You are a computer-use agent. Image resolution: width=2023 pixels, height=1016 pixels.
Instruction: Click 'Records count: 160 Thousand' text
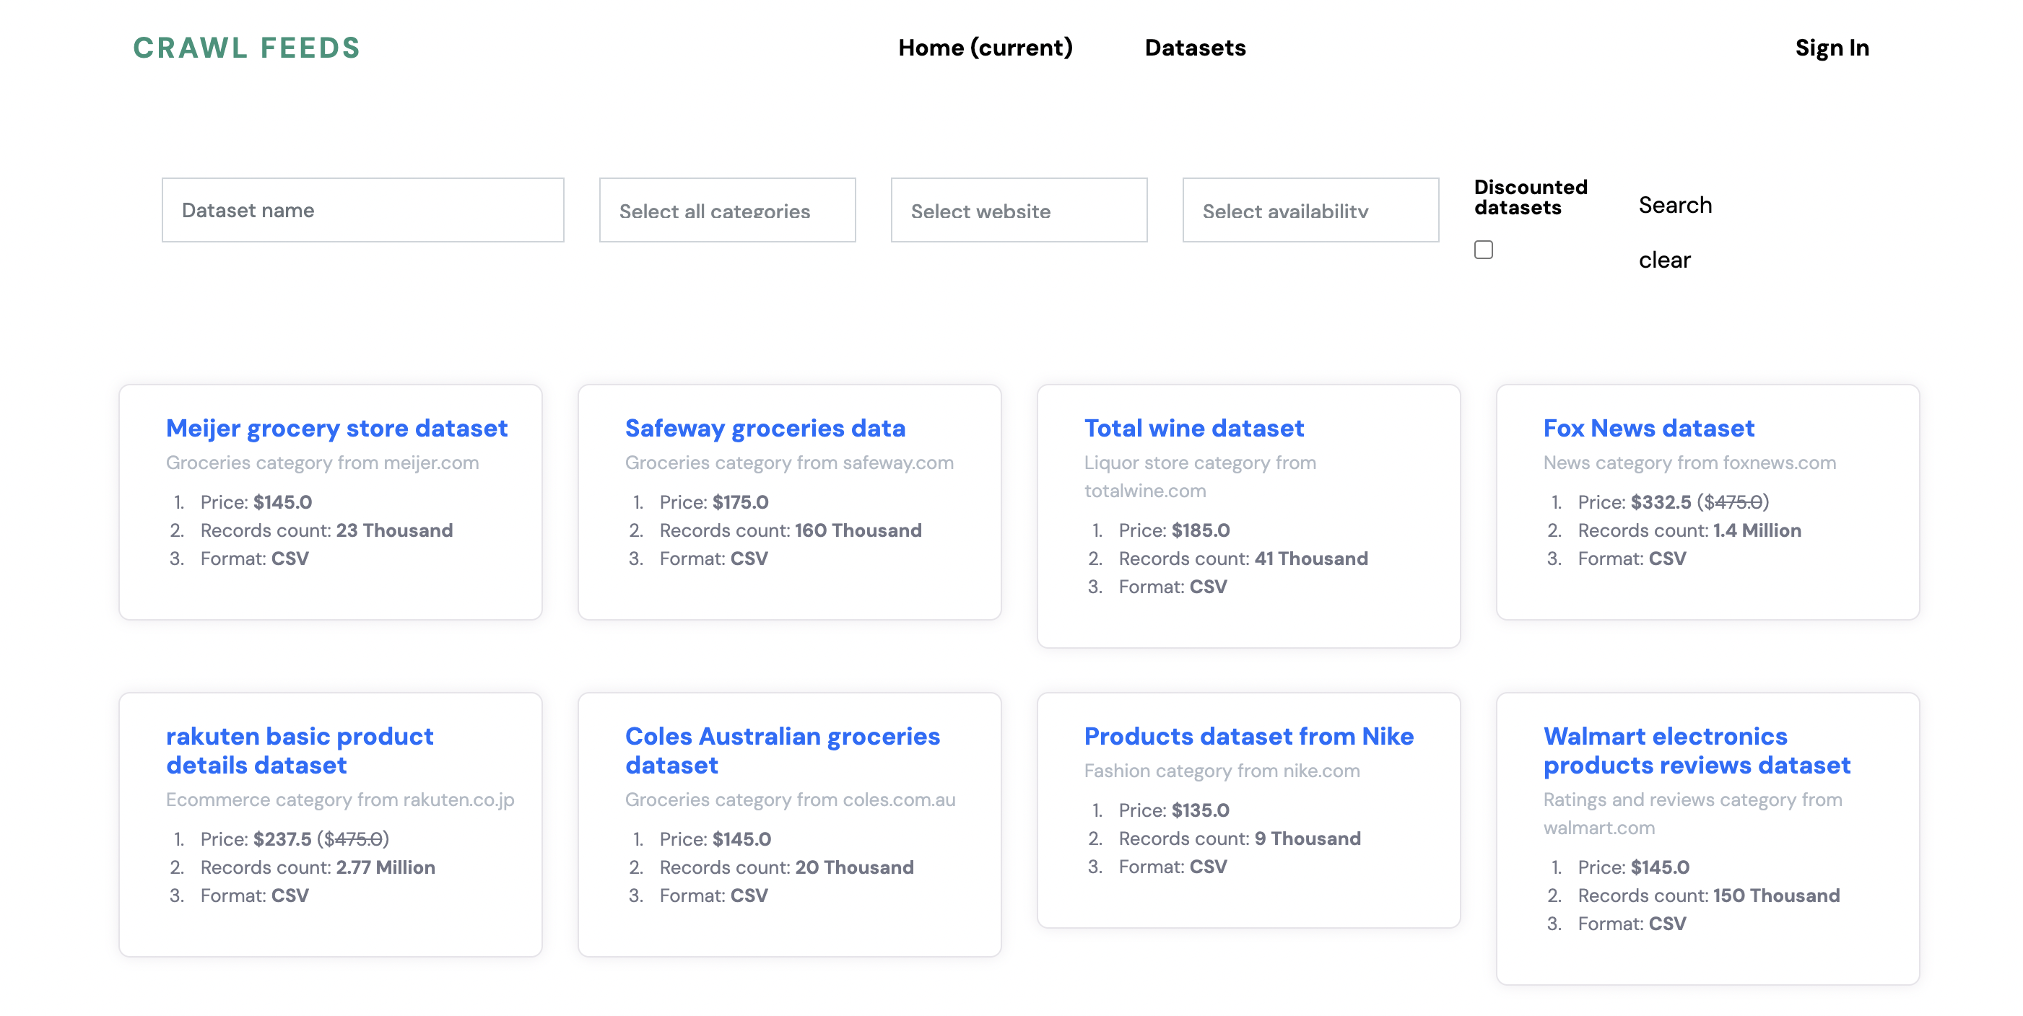click(790, 530)
